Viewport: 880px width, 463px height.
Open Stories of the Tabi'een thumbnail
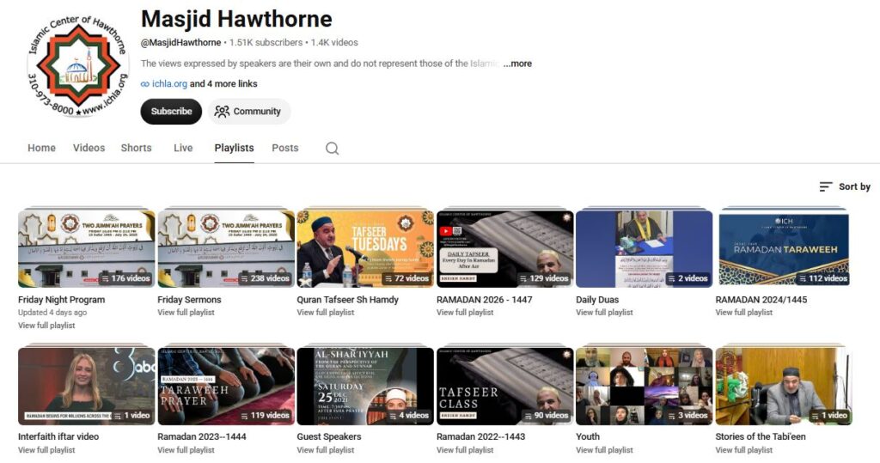click(x=784, y=386)
